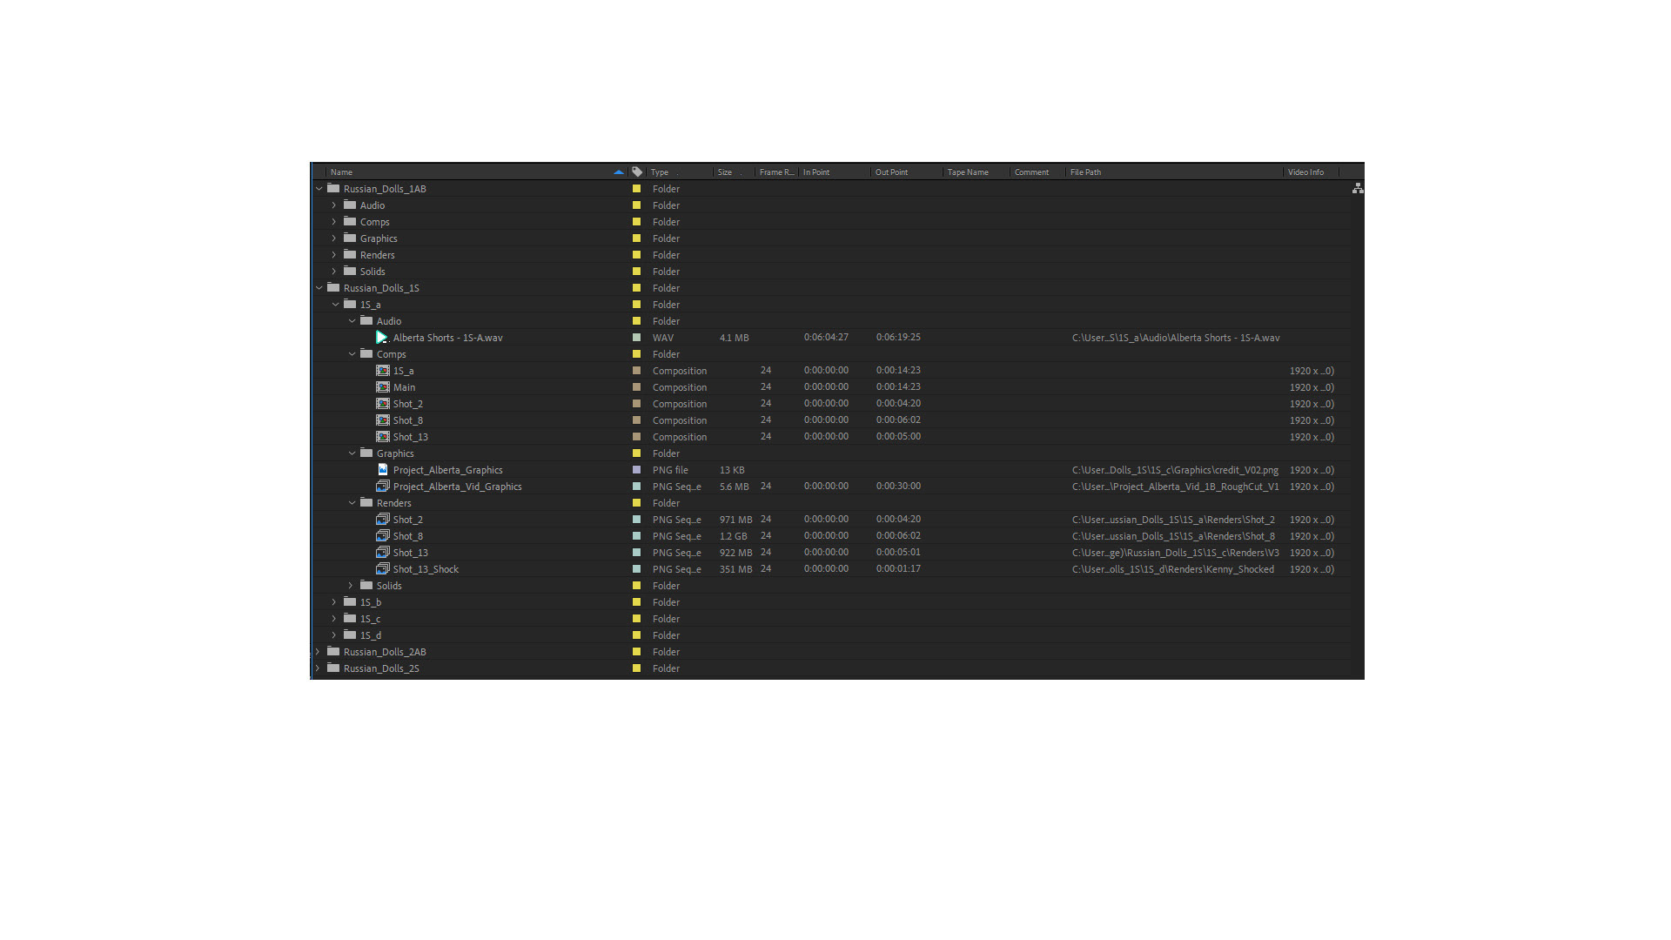Sort by the File Path column header
Screen dimensions: 1671x940
tap(1175, 172)
